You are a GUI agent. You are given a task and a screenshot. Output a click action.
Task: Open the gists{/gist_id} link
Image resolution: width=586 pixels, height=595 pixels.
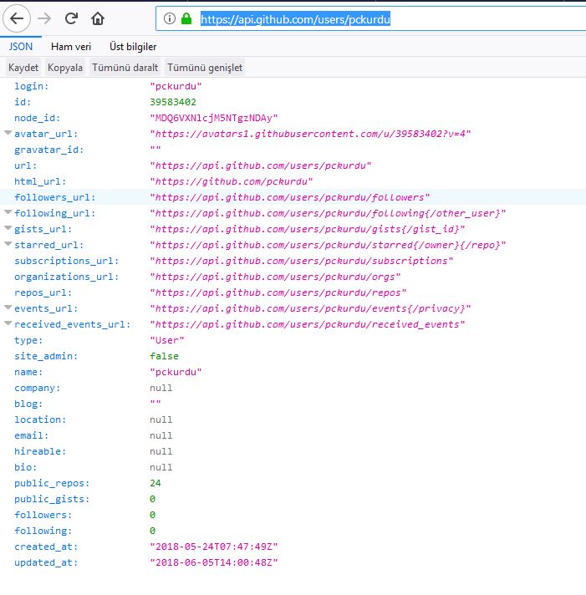[x=308, y=230]
